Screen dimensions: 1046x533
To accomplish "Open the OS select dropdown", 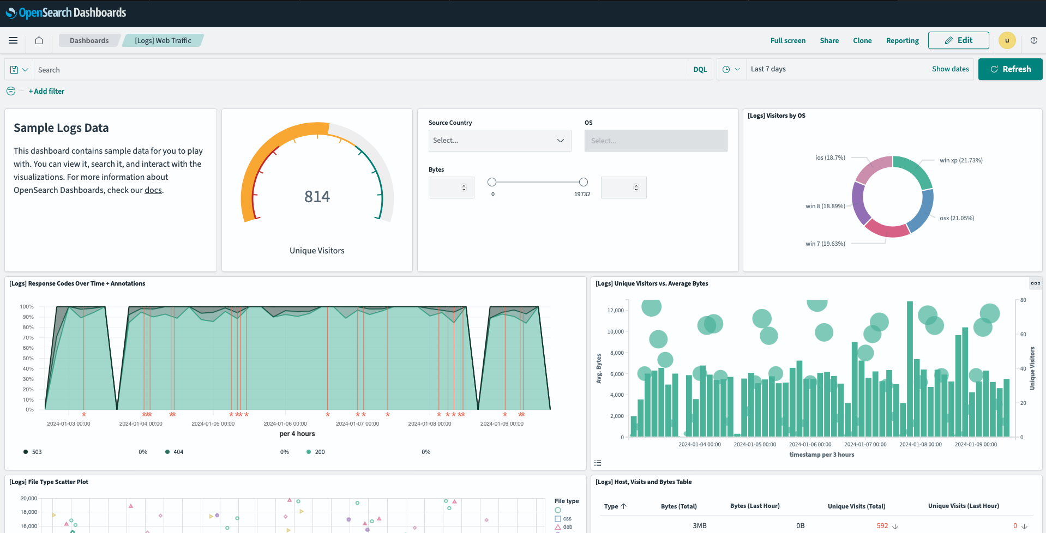I will (x=655, y=141).
